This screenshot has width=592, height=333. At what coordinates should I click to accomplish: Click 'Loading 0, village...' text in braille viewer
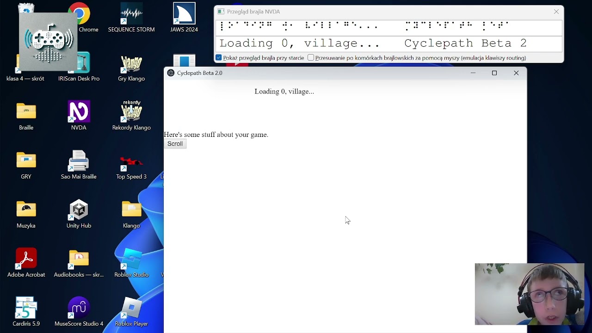300,43
